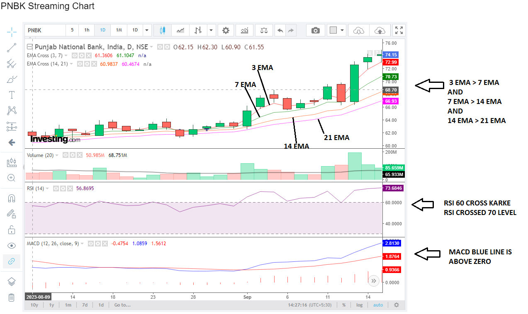Image resolution: width=528 pixels, height=314 pixels.
Task: Select the area chart type icon
Action: click(x=180, y=30)
